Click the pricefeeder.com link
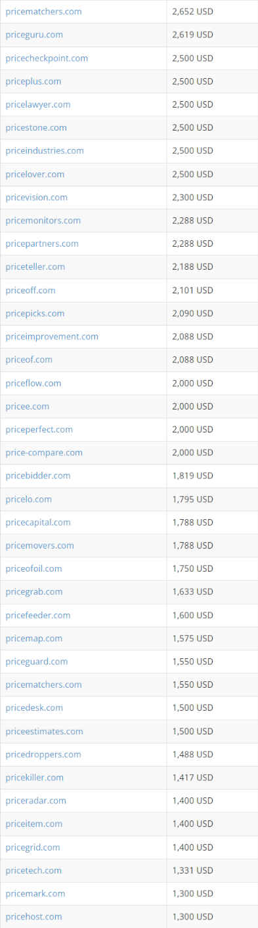 point(38,615)
